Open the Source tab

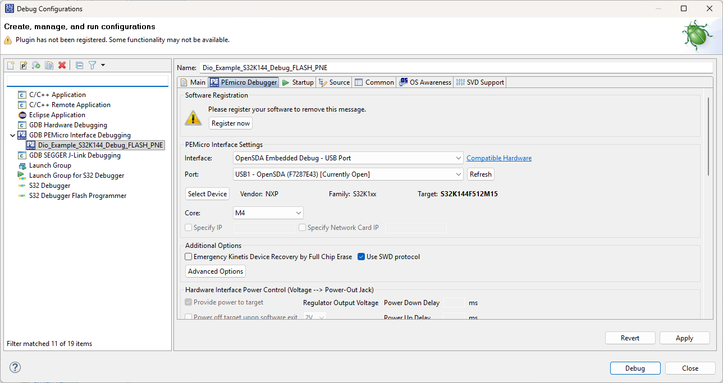pos(334,82)
